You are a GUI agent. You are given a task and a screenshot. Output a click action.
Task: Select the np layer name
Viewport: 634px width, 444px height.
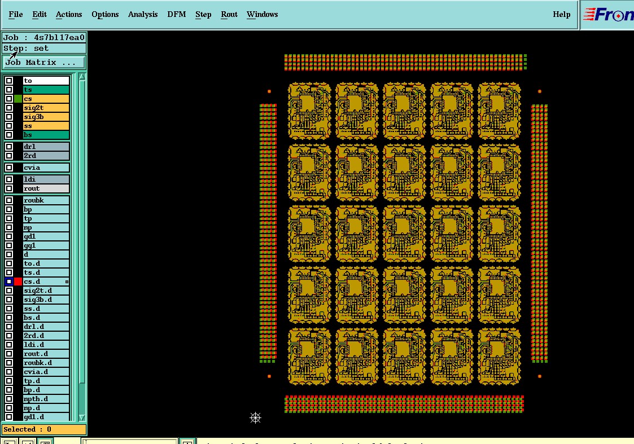tap(46, 227)
